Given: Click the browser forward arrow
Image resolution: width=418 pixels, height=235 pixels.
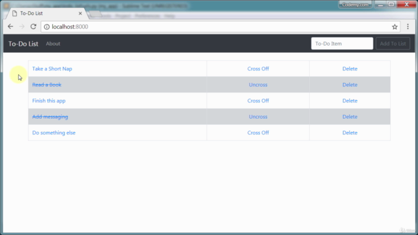Looking at the screenshot, I should click(22, 27).
